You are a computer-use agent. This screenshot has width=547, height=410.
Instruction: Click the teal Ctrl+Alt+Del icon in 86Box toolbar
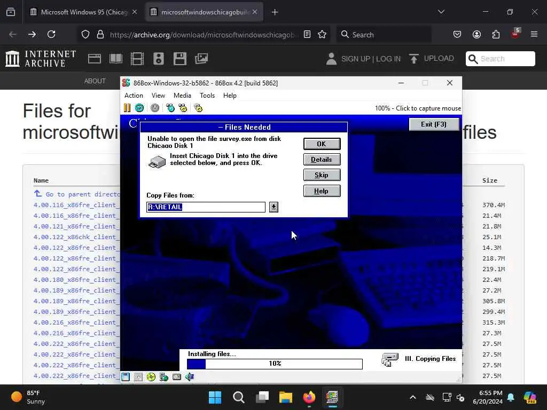[170, 108]
